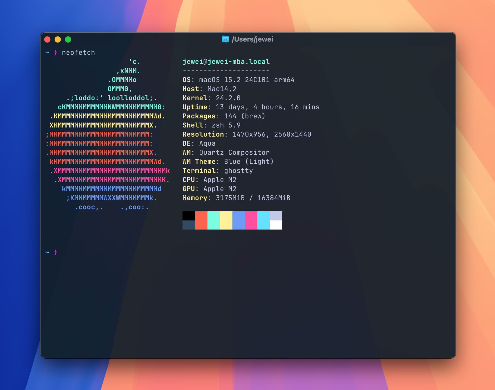Click the CPU: Apple M2 line

coord(209,180)
